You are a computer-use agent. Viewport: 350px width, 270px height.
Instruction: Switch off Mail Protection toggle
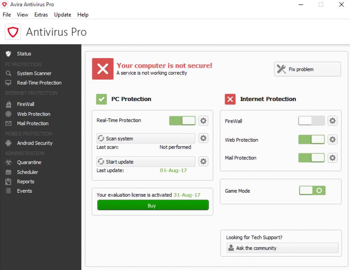tap(311, 158)
